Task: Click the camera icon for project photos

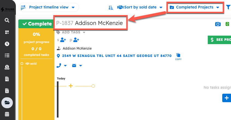Action: (218, 24)
